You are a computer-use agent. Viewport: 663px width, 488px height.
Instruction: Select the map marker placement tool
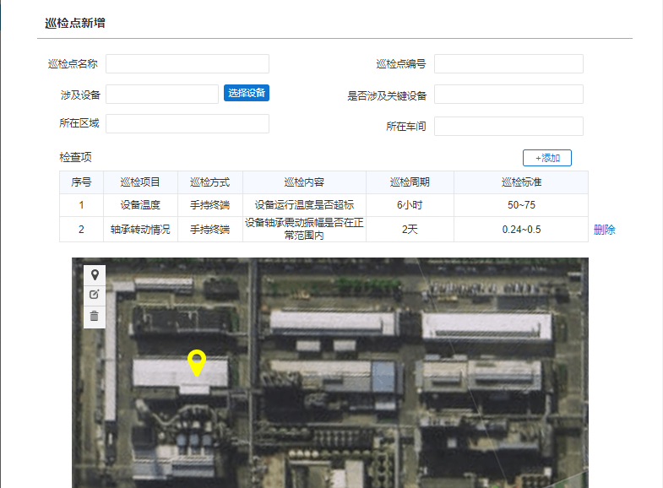[x=95, y=274]
